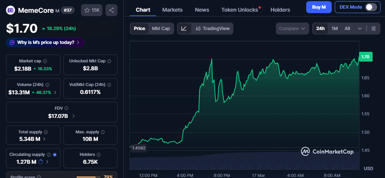
Task: Switch to line chart view icon
Action: tap(184, 29)
